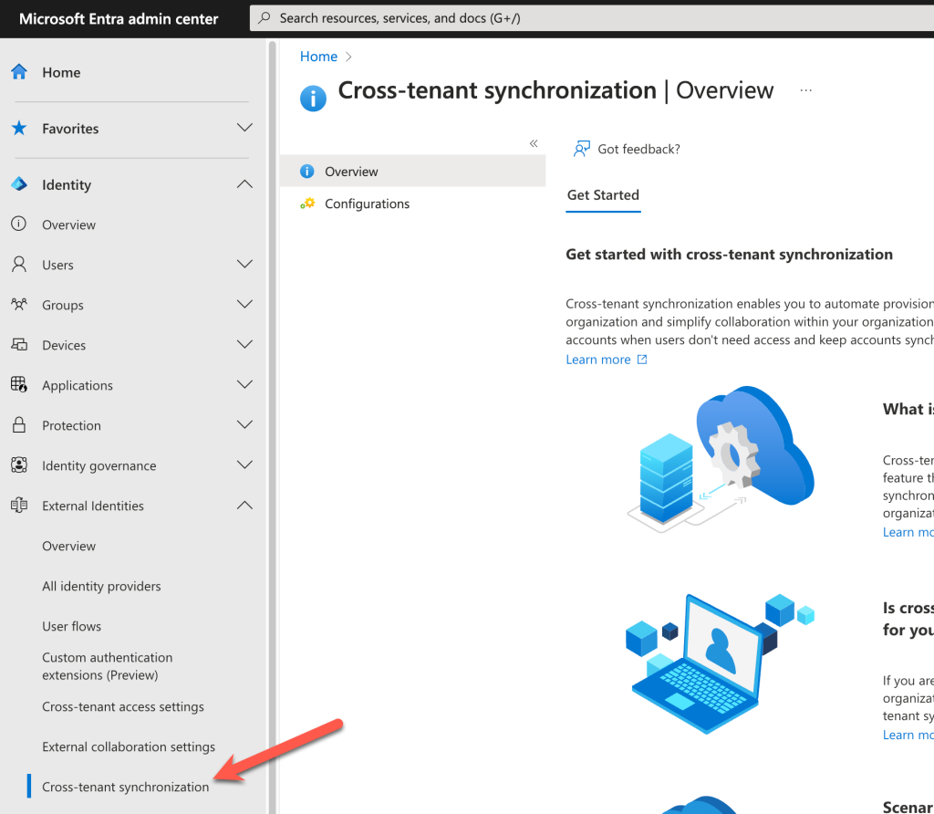Expand the Users dropdown chevron
934x814 pixels.
(244, 265)
